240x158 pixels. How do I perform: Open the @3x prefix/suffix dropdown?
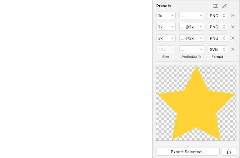[192, 38]
